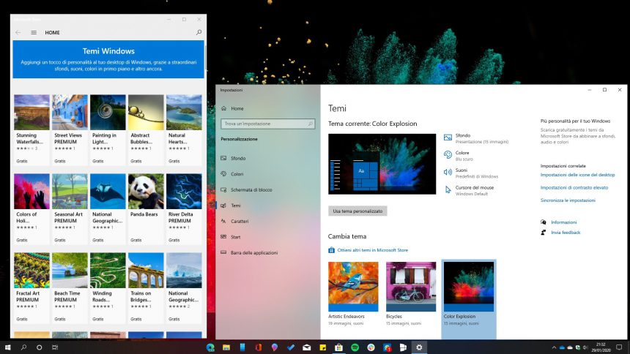Open the Windows Start menu
The width and height of the screenshot is (630, 354).
tap(7, 347)
